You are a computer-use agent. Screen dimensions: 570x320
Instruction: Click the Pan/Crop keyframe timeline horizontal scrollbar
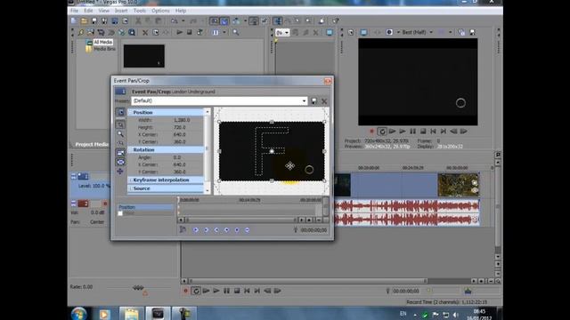(240, 220)
